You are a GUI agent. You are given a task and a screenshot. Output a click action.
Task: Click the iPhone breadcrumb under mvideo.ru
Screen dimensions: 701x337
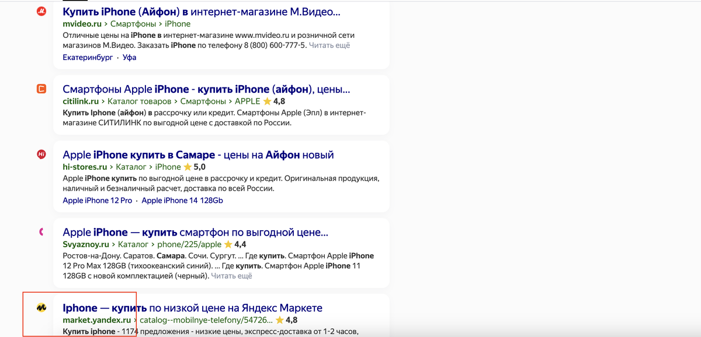click(x=179, y=24)
